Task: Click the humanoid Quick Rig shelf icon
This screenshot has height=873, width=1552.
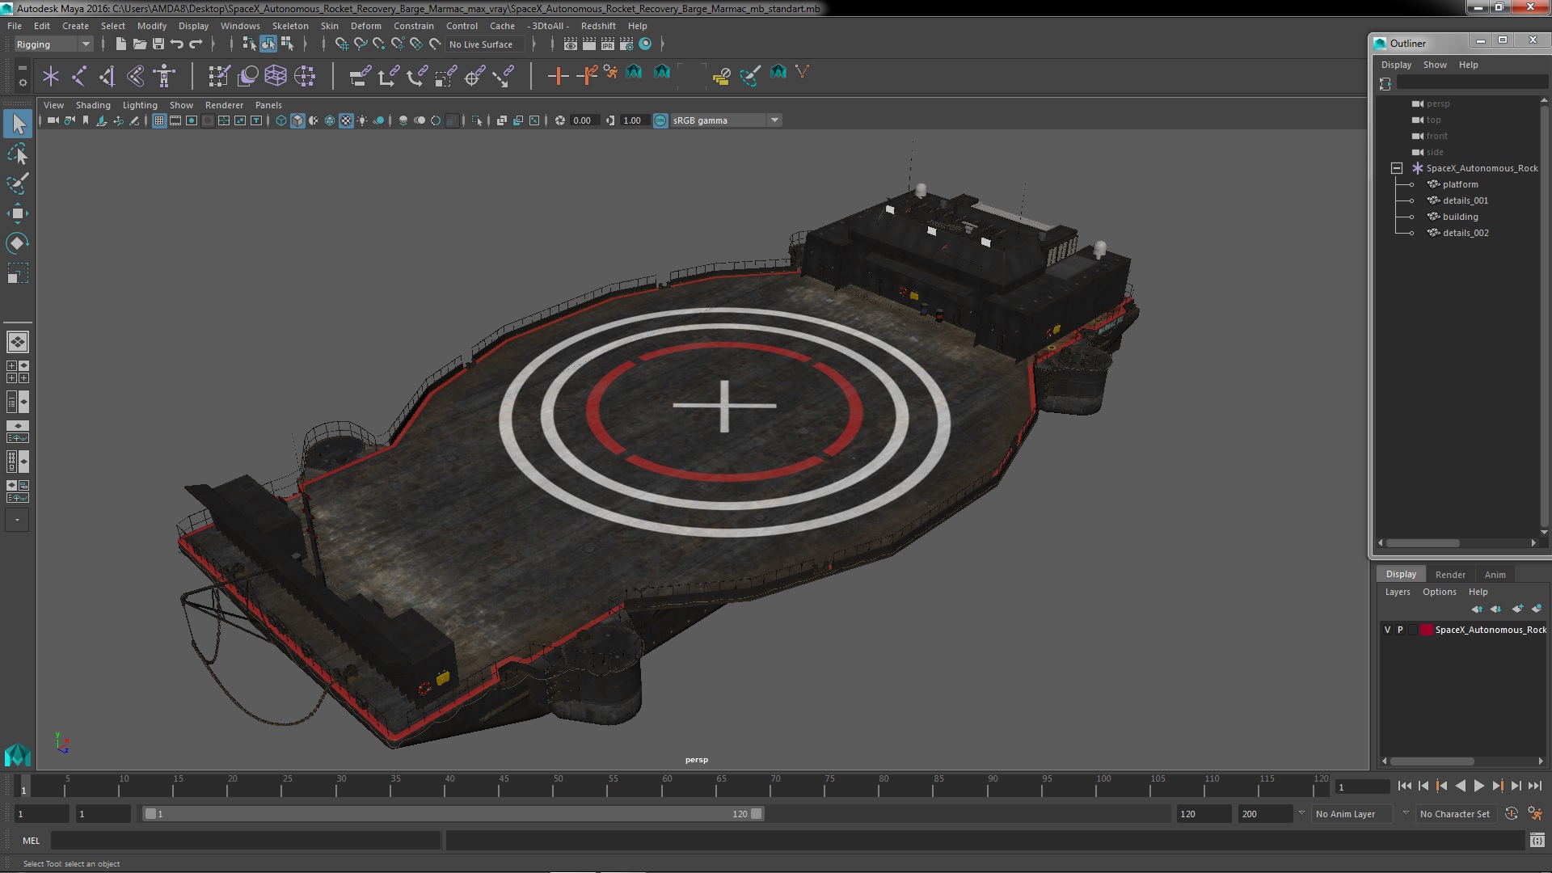Action: (x=164, y=76)
